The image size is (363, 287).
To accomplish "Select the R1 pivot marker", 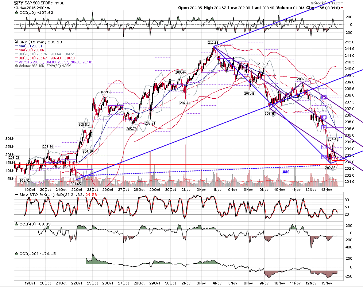I will [324, 117].
